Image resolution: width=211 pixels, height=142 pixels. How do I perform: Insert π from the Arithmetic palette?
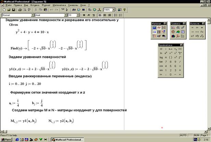point(166,57)
